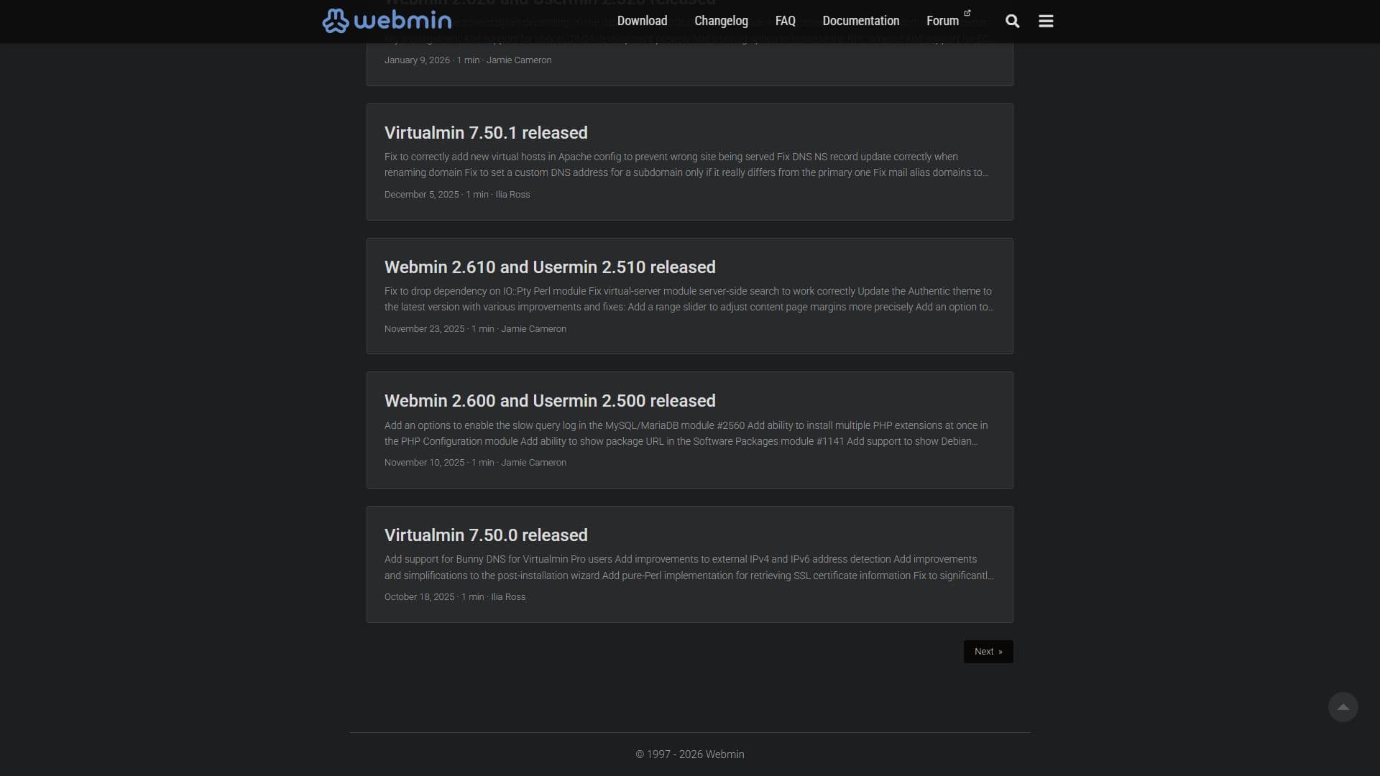Screen dimensions: 1380x776
Task: Click 'November 10, 2025' post metadata line
Action: (x=475, y=463)
